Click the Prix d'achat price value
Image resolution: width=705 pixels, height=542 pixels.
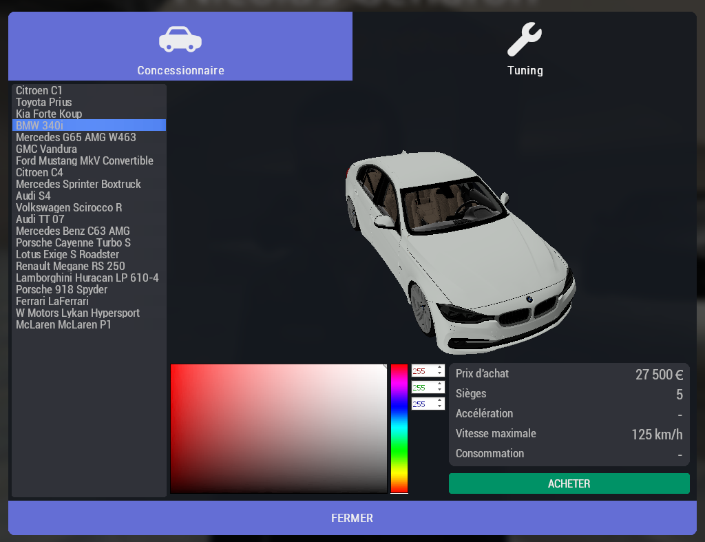click(659, 374)
